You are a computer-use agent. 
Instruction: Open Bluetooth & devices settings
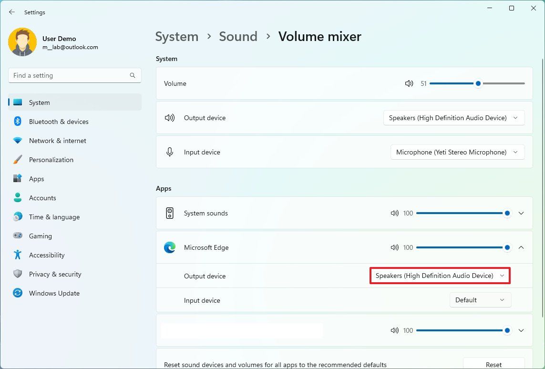pyautogui.click(x=58, y=122)
